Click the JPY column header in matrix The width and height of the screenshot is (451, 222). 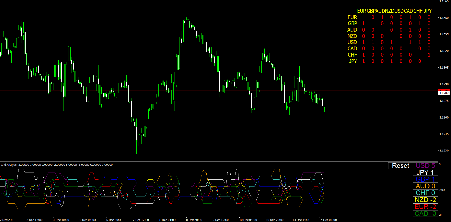(x=428, y=11)
